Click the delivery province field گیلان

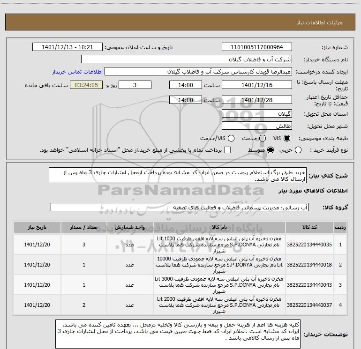[257, 114]
